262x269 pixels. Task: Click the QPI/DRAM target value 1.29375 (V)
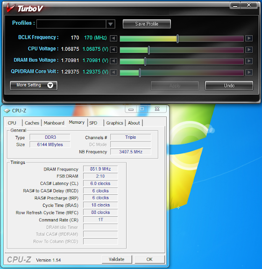(95, 72)
